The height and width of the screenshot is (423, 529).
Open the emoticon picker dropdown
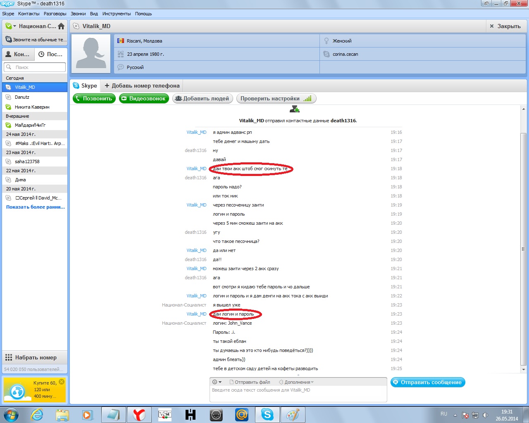pos(217,382)
